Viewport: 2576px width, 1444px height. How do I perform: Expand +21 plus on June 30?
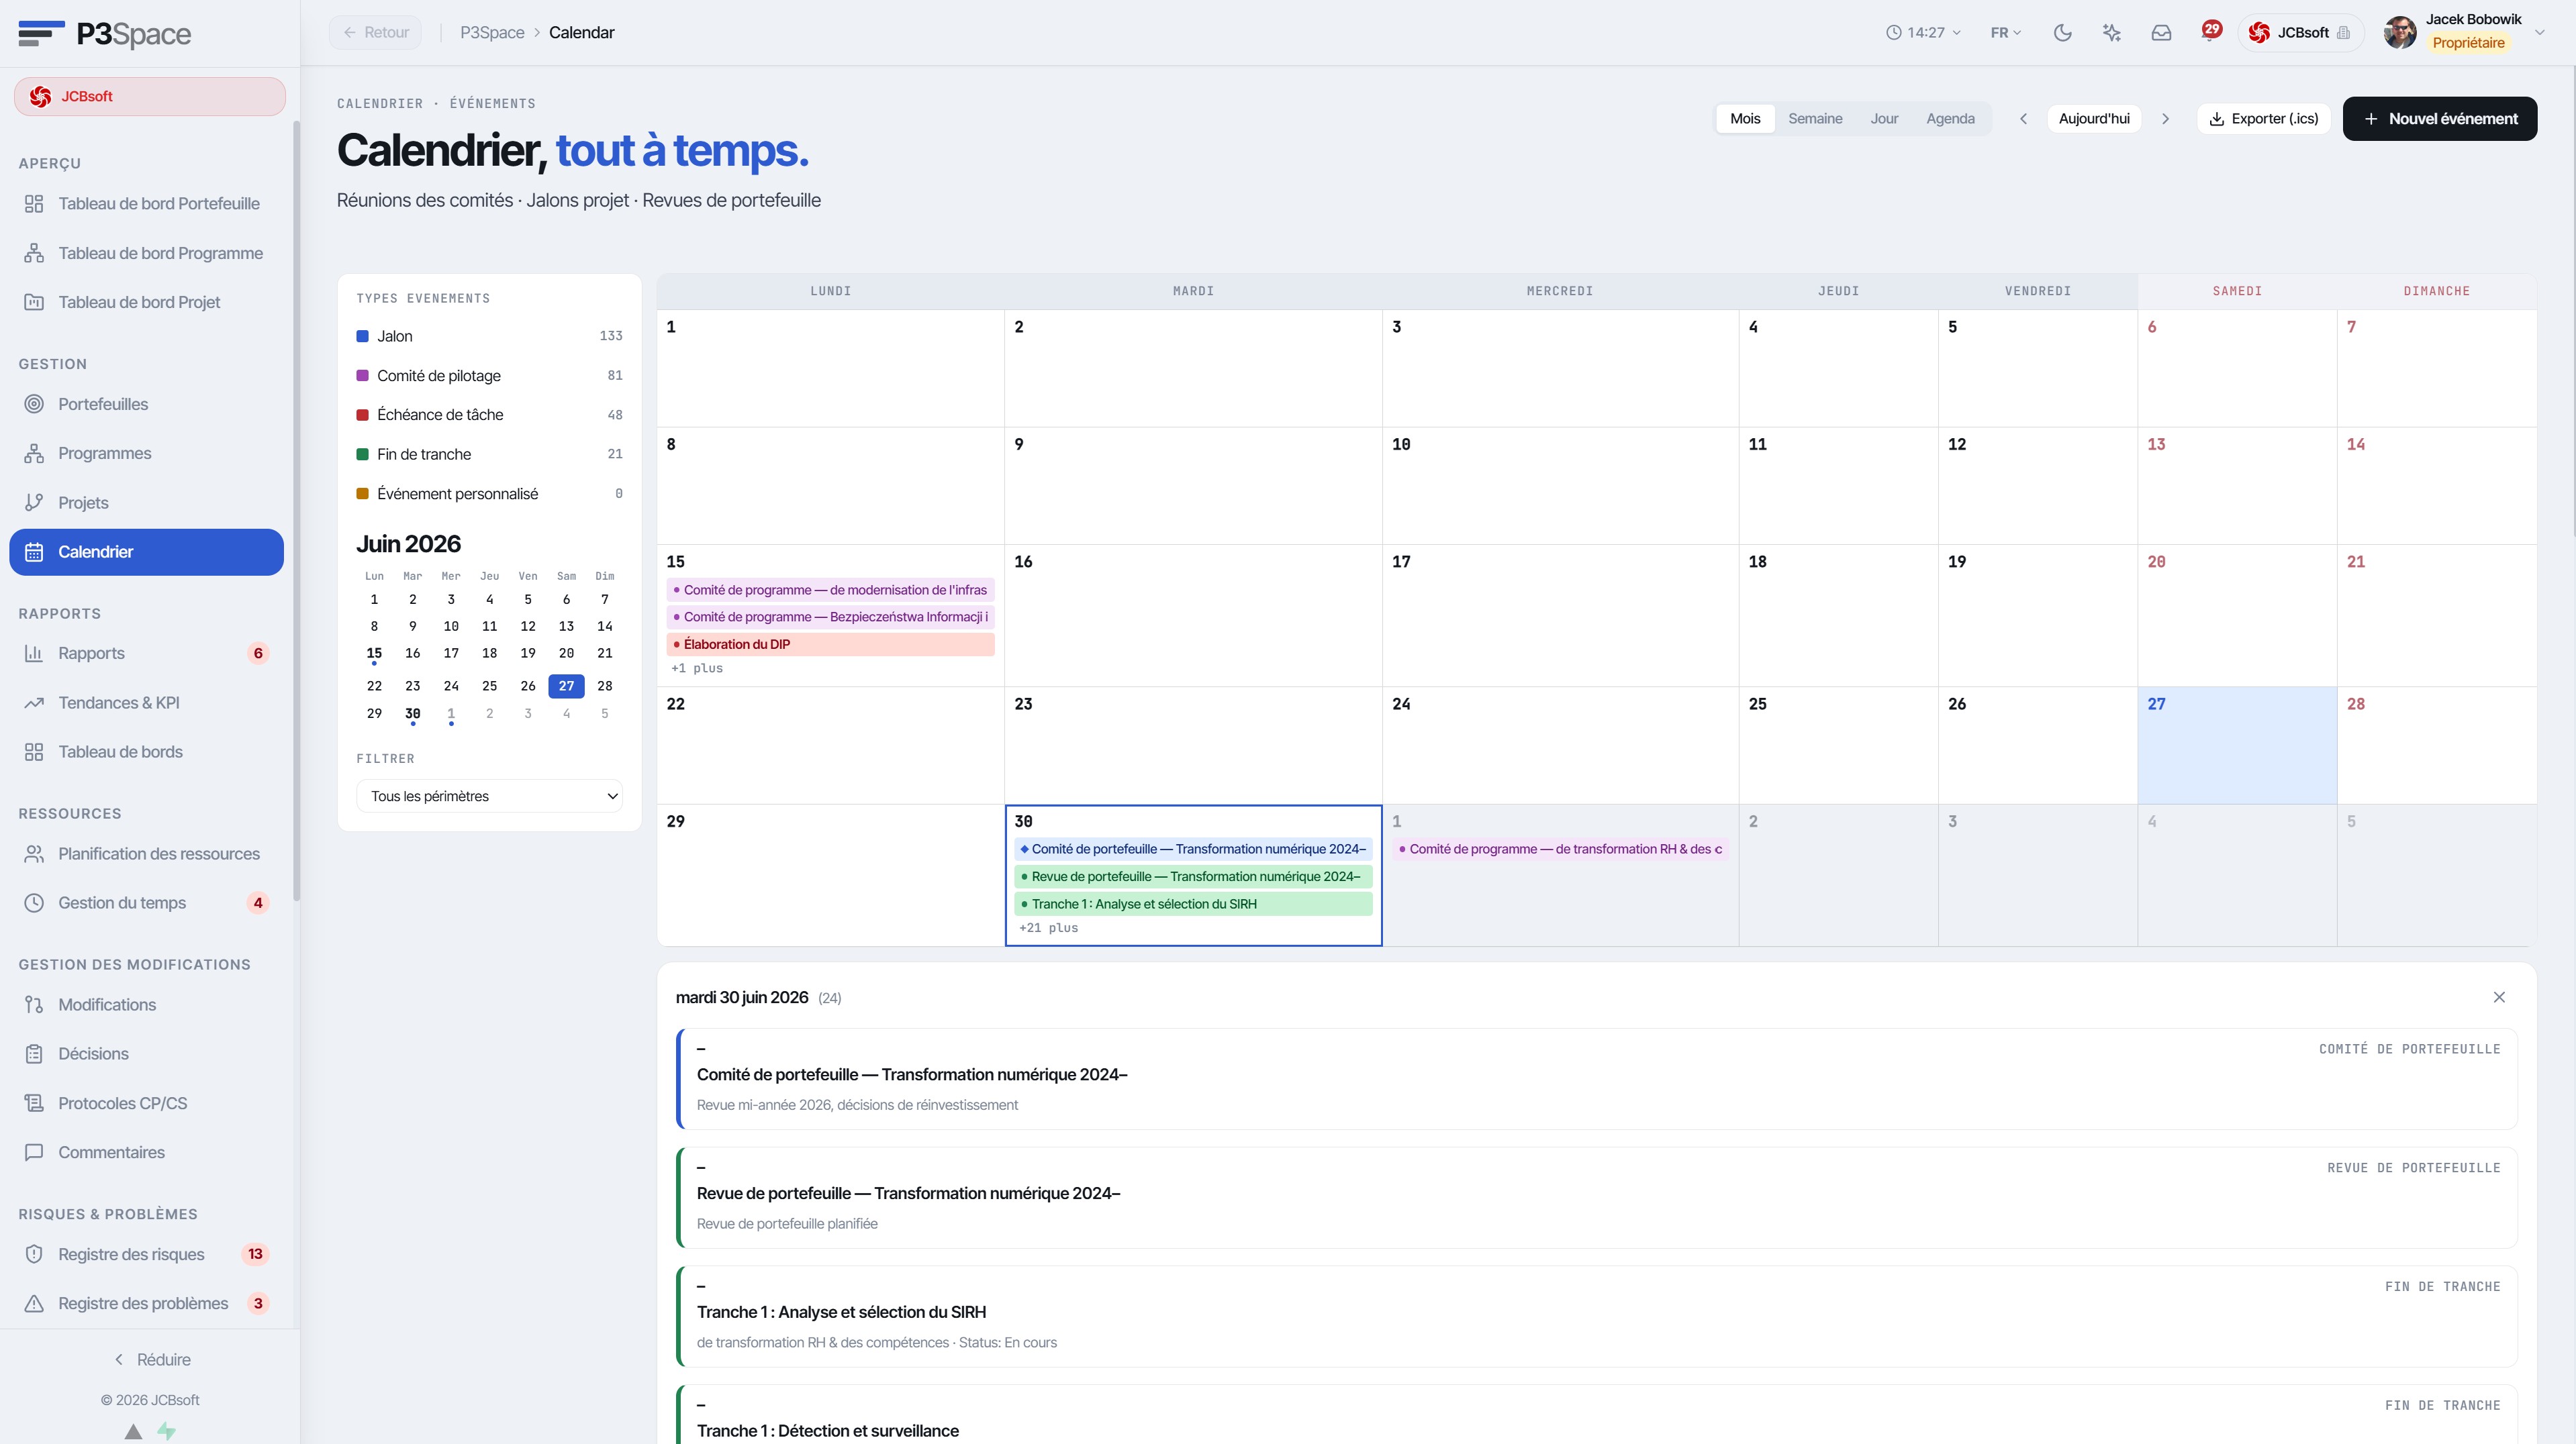pyautogui.click(x=1048, y=929)
